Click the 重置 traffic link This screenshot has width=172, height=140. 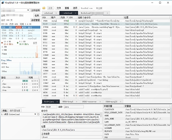tap(35, 43)
